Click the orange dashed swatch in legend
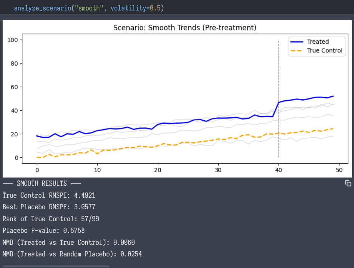This screenshot has height=268, width=354. (x=297, y=50)
